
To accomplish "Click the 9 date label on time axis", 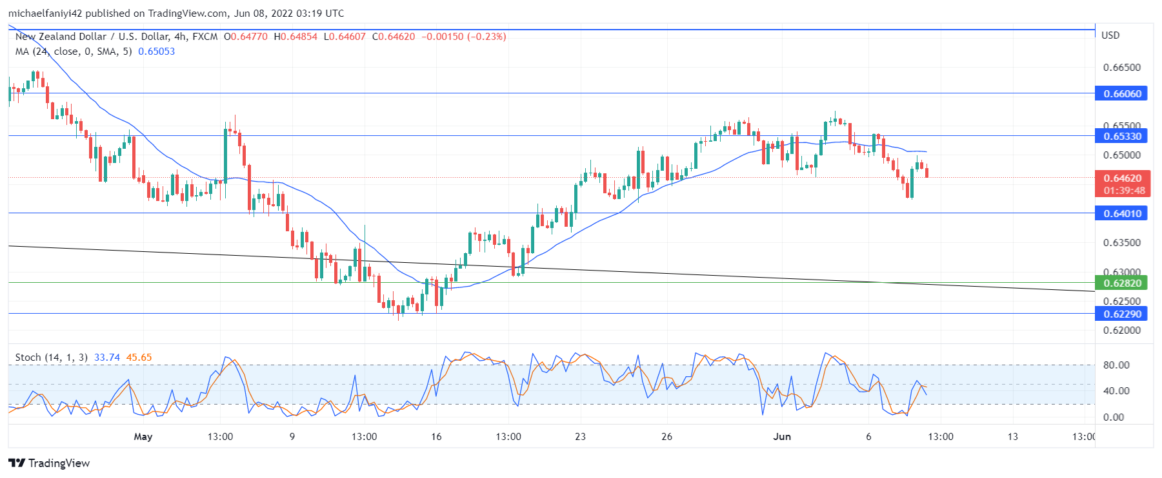I will coord(292,437).
